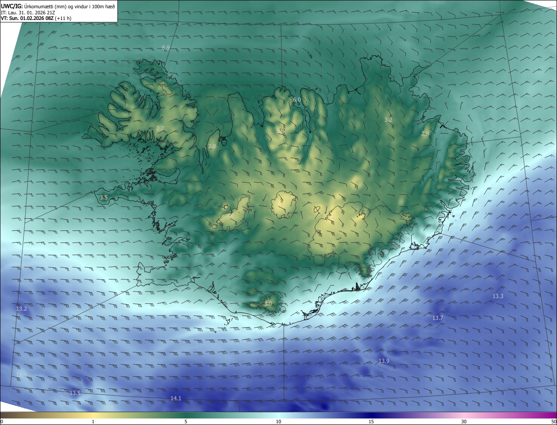Screen dimensions: 557x425
Task: Click the '50' tick label on the color scale
Action: (554, 422)
